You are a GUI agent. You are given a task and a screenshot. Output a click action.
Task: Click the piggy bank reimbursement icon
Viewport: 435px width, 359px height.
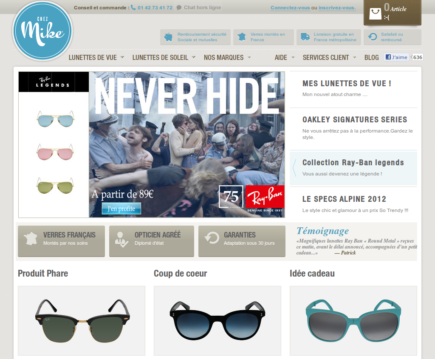168,37
